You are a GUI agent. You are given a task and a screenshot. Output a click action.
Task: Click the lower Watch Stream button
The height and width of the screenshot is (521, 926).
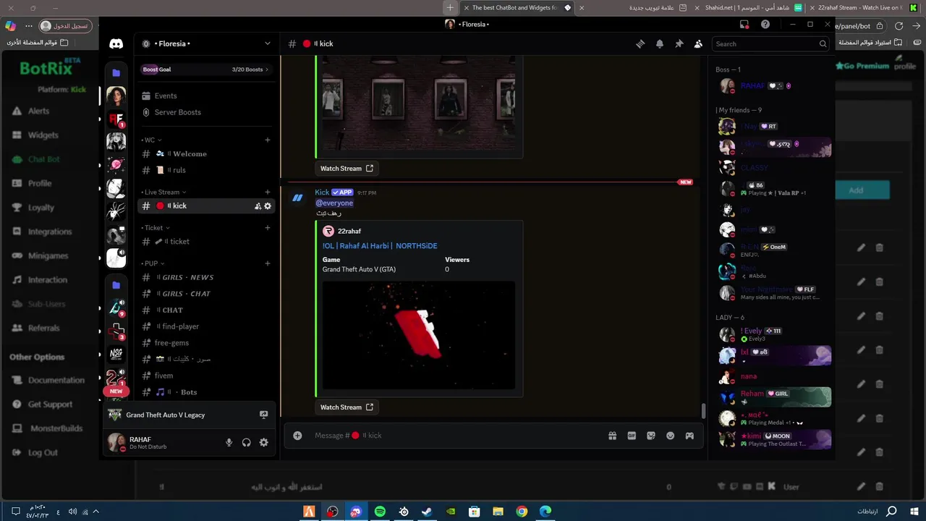(347, 407)
